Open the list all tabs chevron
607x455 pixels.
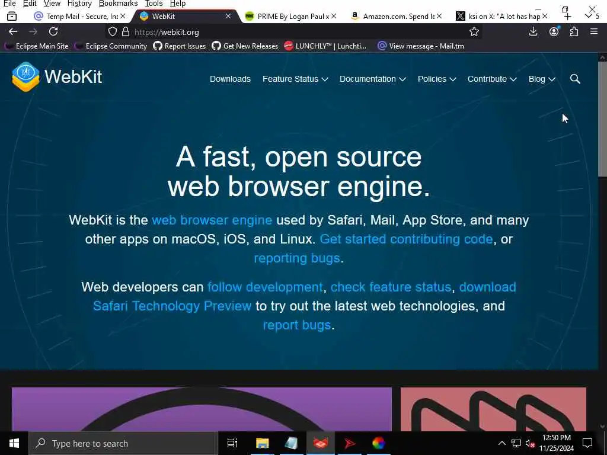click(589, 16)
